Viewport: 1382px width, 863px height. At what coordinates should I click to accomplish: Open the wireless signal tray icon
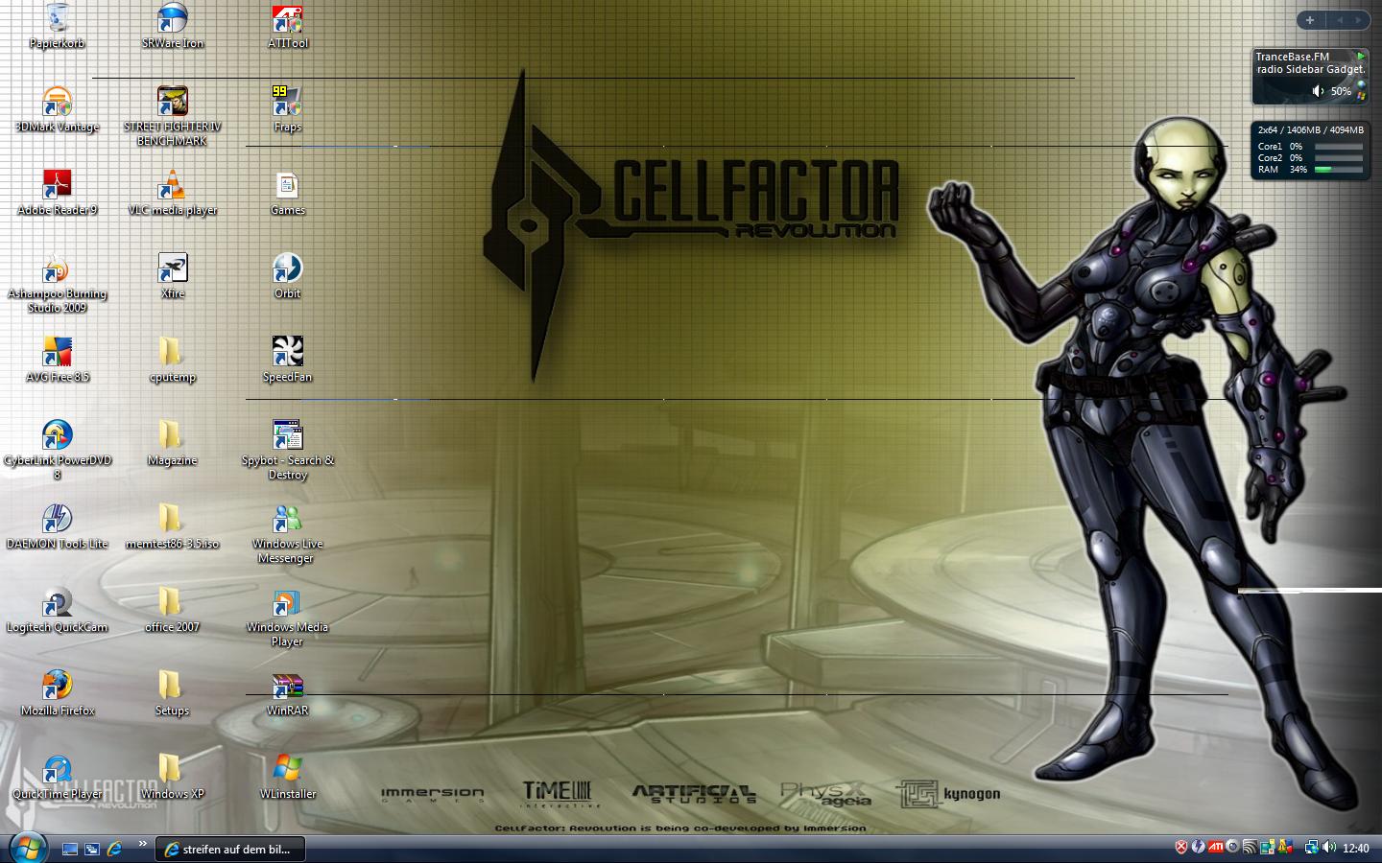(x=1250, y=847)
